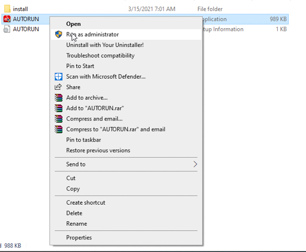The width and height of the screenshot is (306, 252).
Task: Select Pin to taskbar entry
Action: 83,140
